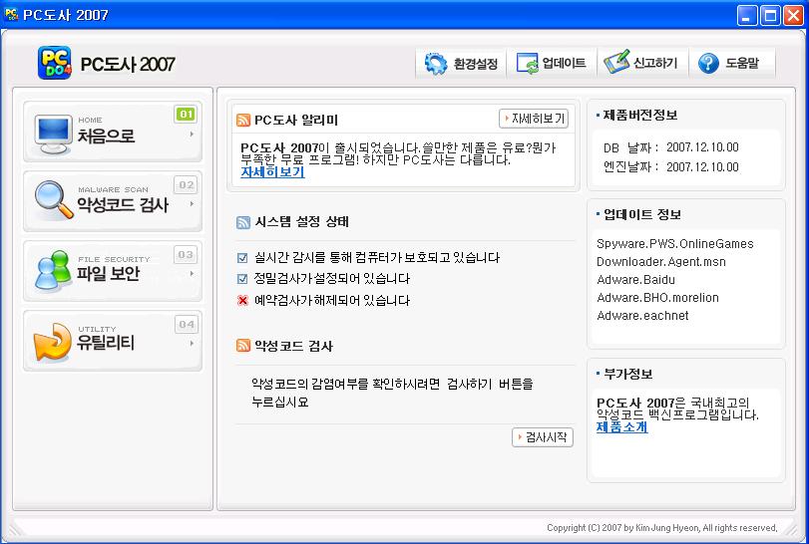Click 엔진날짜 value 2007.12.10.00
Screen dimensions: 809x544
tap(702, 167)
